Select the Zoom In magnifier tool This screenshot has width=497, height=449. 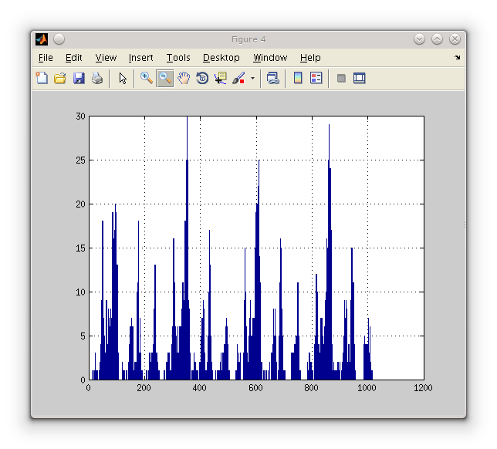point(146,78)
